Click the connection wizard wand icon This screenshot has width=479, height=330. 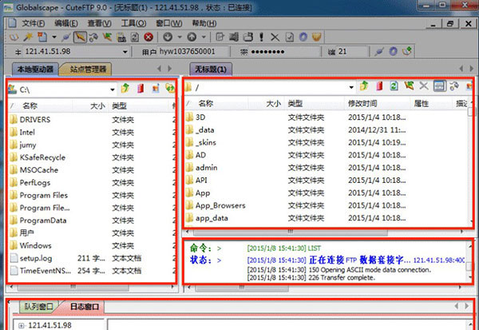[x=29, y=37]
